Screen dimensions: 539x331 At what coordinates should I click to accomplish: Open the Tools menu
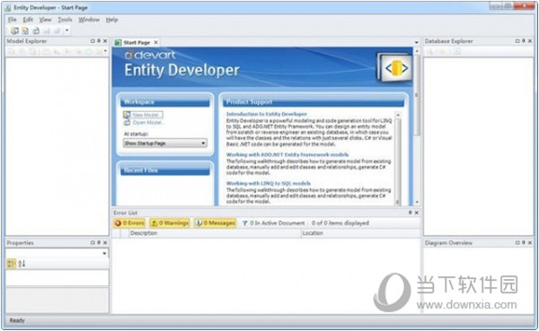click(x=65, y=20)
